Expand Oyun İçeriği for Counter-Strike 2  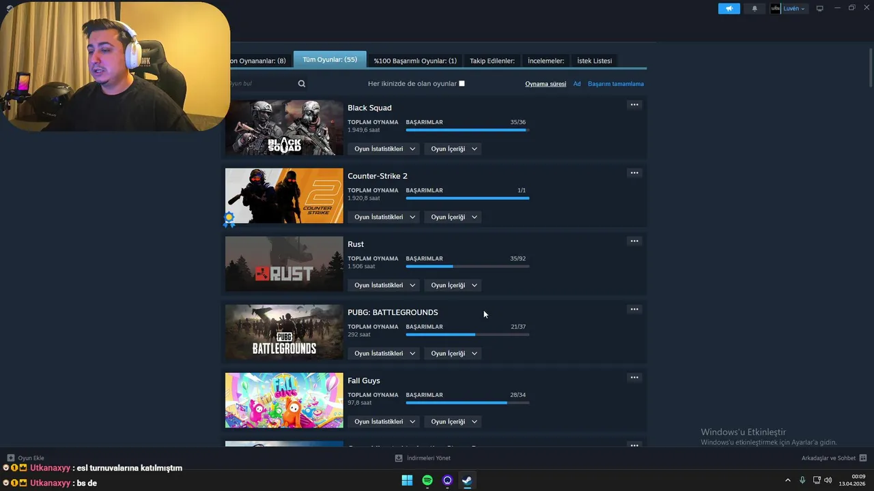pos(454,217)
